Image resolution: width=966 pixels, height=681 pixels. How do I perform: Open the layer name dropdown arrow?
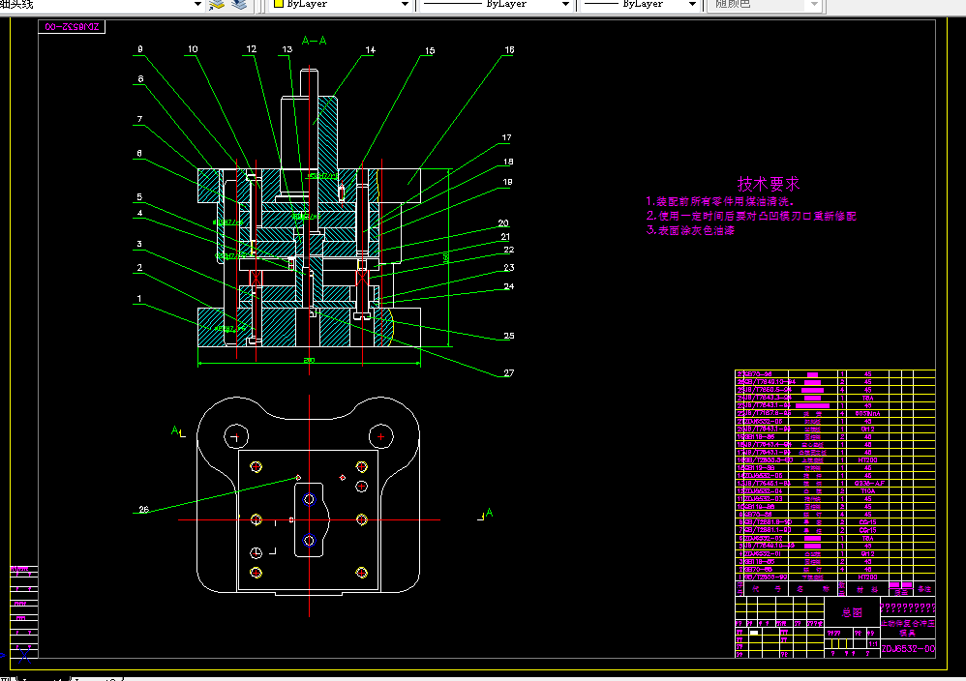click(197, 5)
